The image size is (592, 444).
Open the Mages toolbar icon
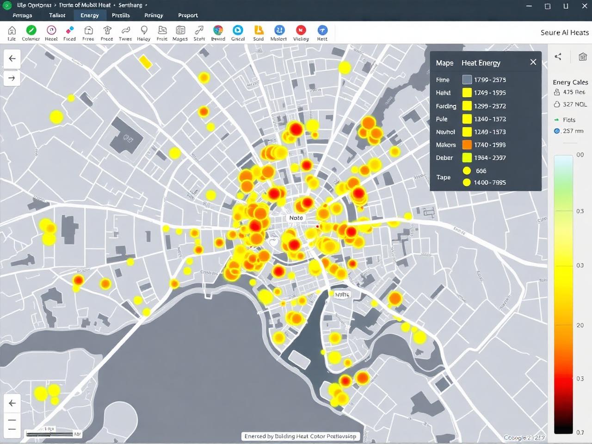tap(180, 31)
